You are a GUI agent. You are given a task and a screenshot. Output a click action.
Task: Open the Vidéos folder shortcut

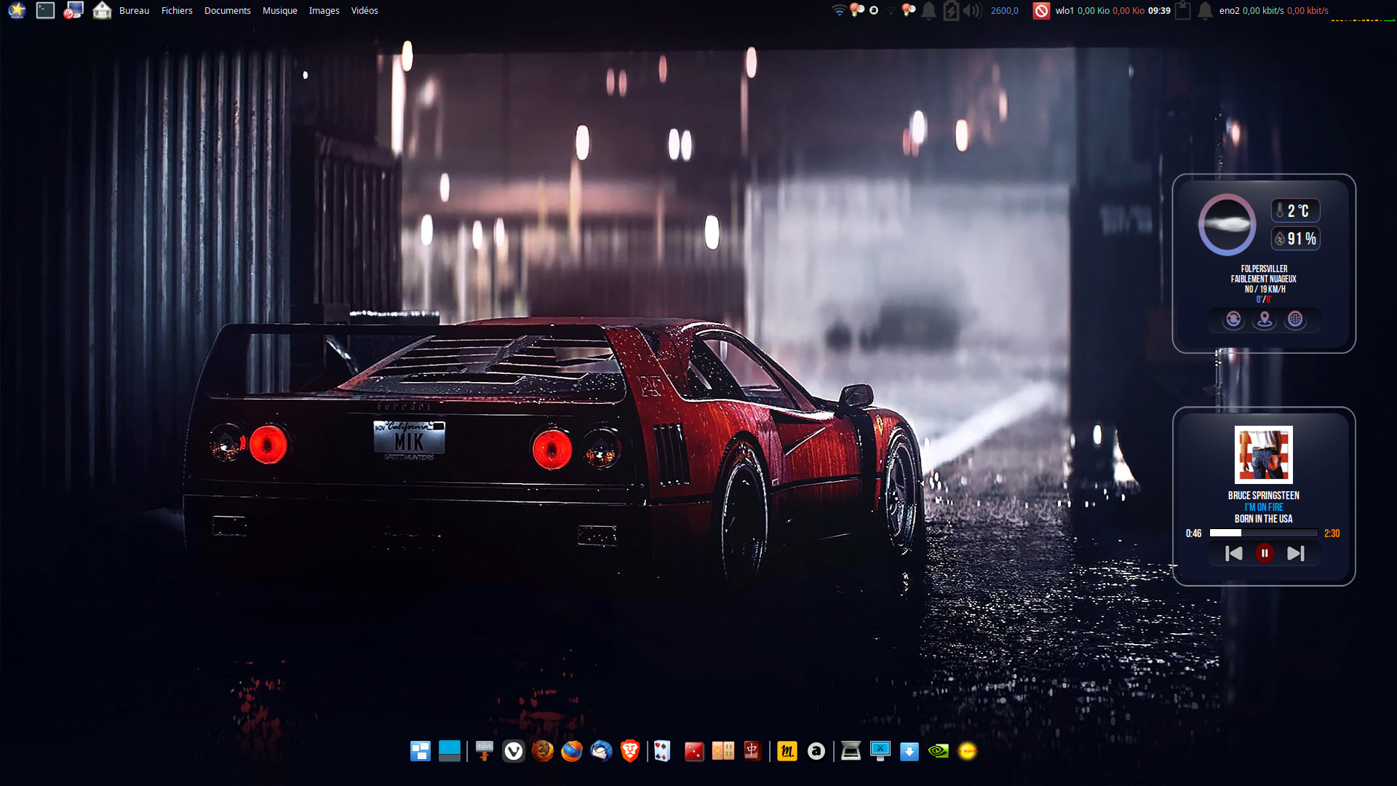coord(365,10)
